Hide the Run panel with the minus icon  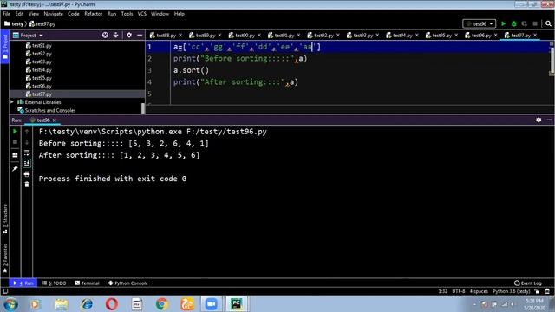(549, 120)
